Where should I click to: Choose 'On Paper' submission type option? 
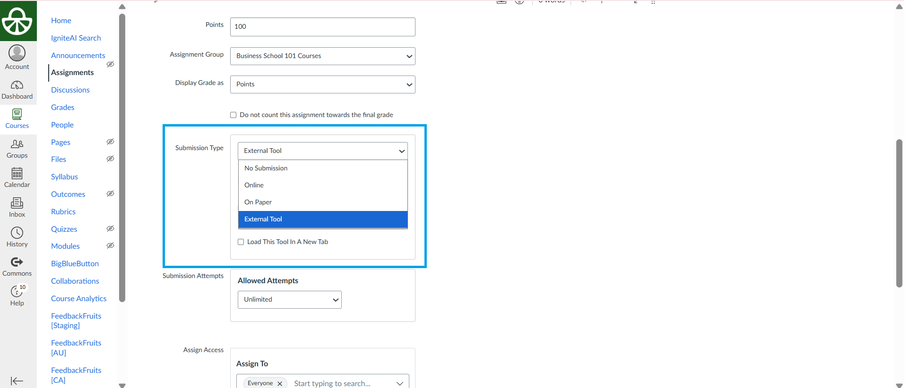coord(258,202)
